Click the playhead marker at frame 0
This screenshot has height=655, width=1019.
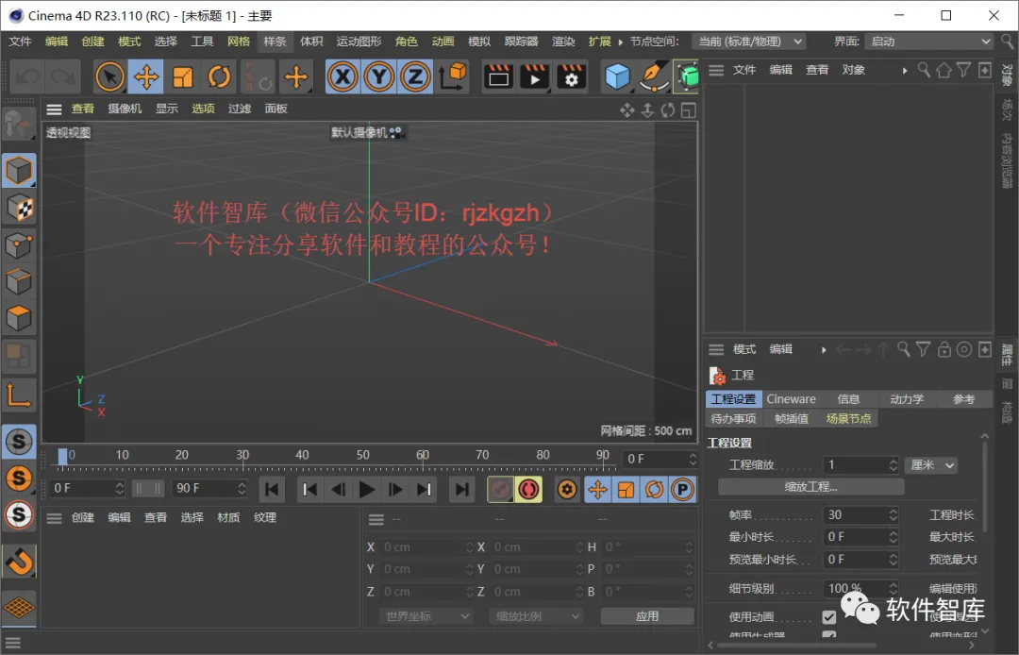click(x=62, y=456)
